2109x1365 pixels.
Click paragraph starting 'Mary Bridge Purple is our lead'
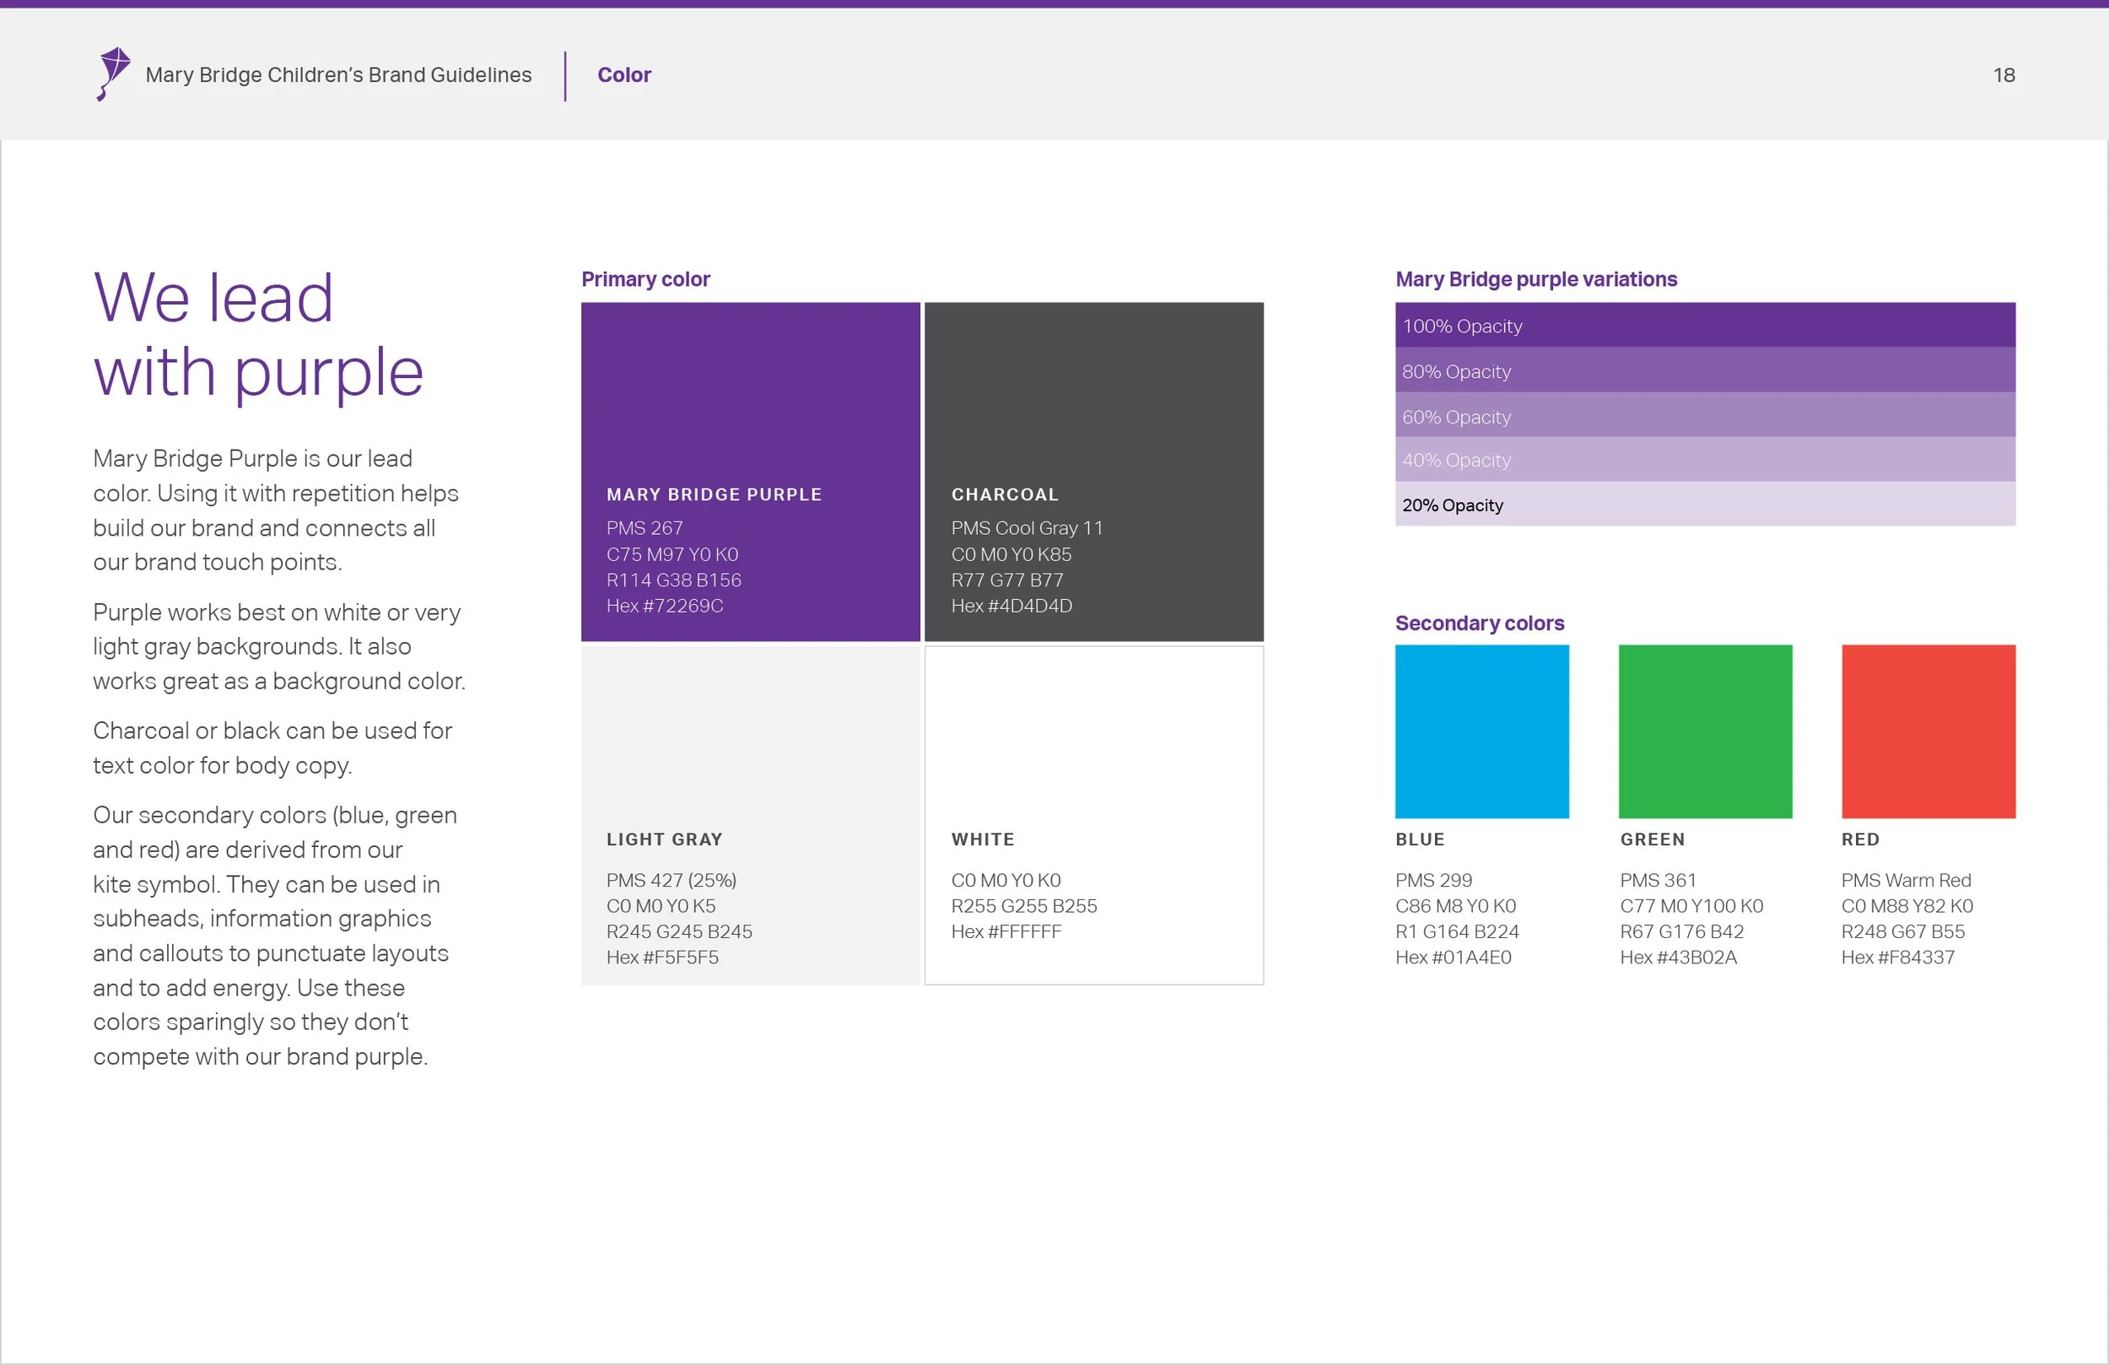[x=276, y=510]
